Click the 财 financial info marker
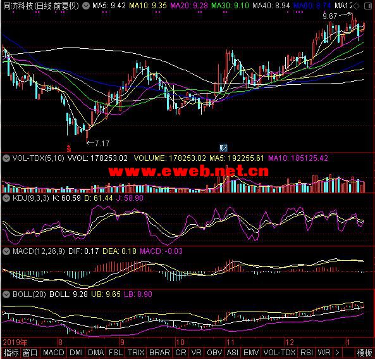375x359 pixels. (223, 148)
